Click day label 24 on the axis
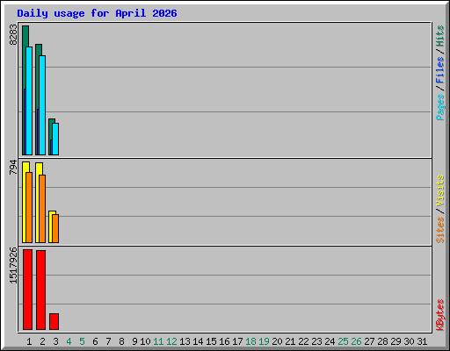This screenshot has width=450, height=351. [x=330, y=341]
